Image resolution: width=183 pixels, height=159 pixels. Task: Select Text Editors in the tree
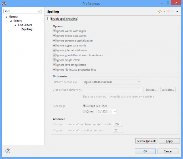coord(25,25)
